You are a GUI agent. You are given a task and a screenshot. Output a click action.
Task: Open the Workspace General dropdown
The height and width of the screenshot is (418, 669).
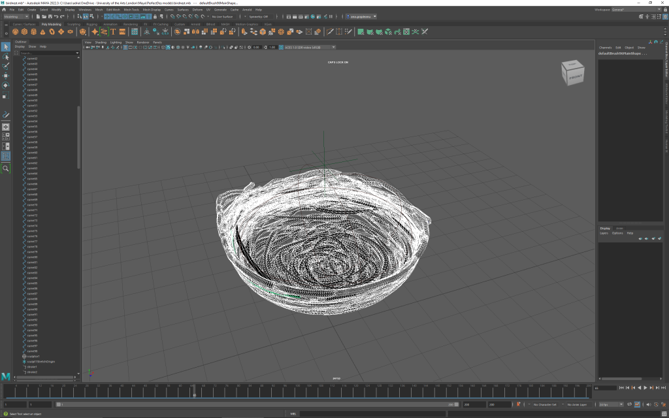tap(636, 9)
